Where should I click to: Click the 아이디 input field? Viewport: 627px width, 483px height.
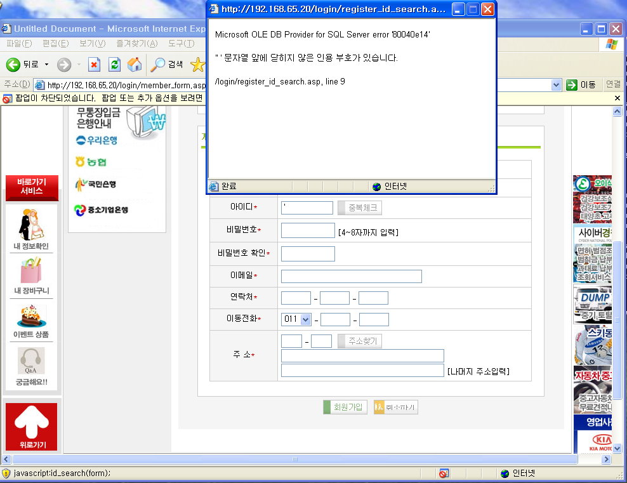[x=307, y=208]
